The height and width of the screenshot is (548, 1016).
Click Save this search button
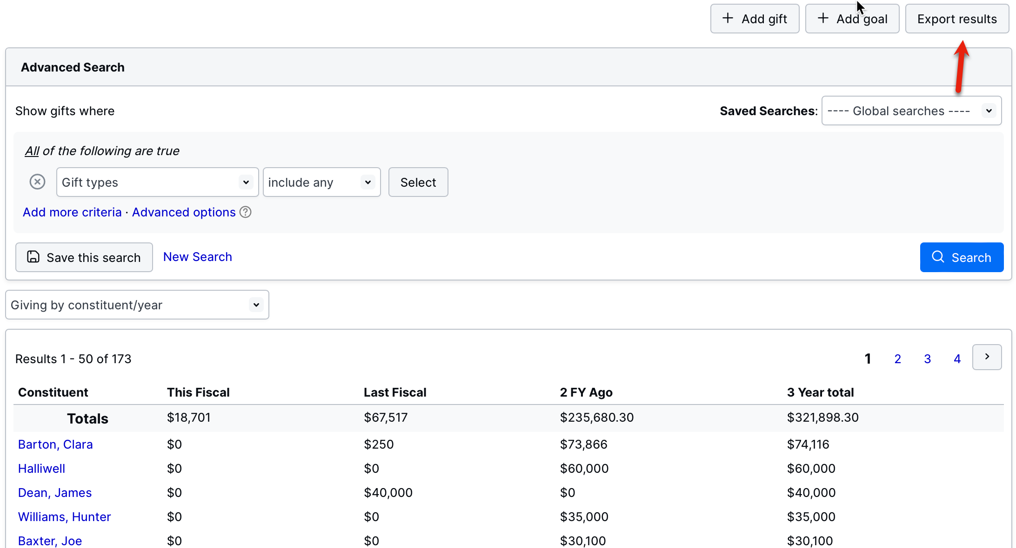[84, 257]
